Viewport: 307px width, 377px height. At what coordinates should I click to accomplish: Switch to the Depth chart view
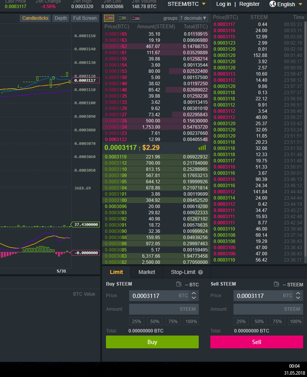(x=61, y=18)
